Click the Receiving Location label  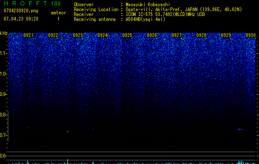96,9
